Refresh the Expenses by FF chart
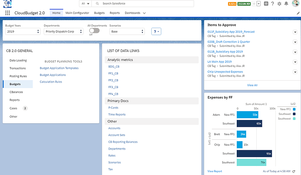Screen dimensions: 301x175 click(x=294, y=171)
